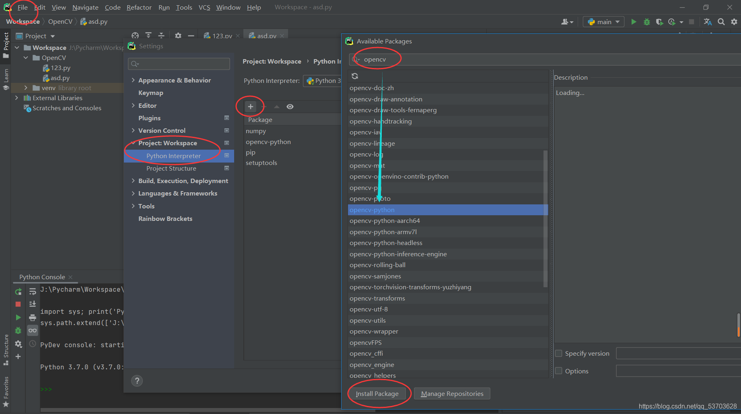Reload the available packages list
Image resolution: width=741 pixels, height=414 pixels.
point(355,76)
